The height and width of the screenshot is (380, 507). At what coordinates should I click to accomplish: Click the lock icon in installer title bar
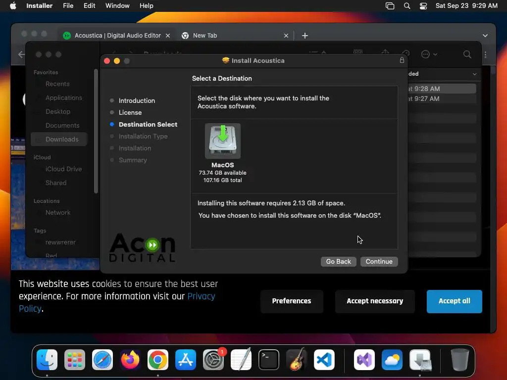pyautogui.click(x=402, y=60)
